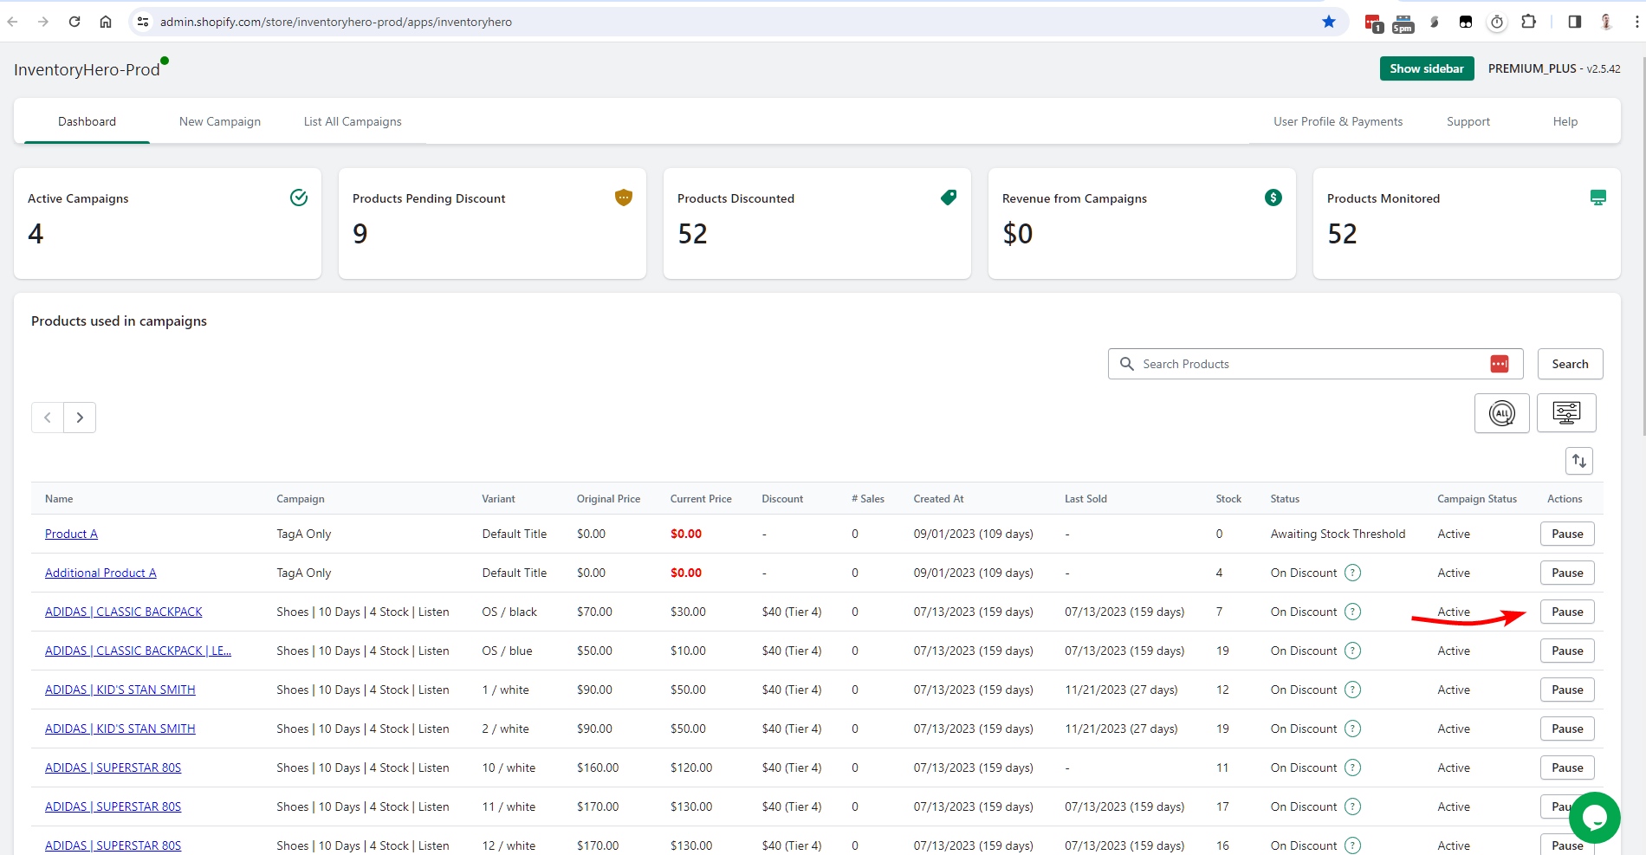
Task: Click the Active Campaigns checkmark icon
Action: 299,198
